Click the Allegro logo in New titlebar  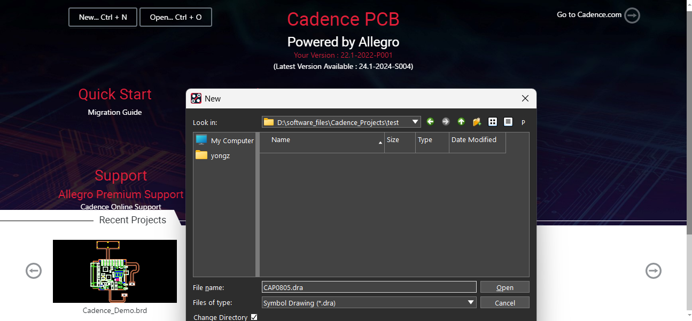point(196,98)
